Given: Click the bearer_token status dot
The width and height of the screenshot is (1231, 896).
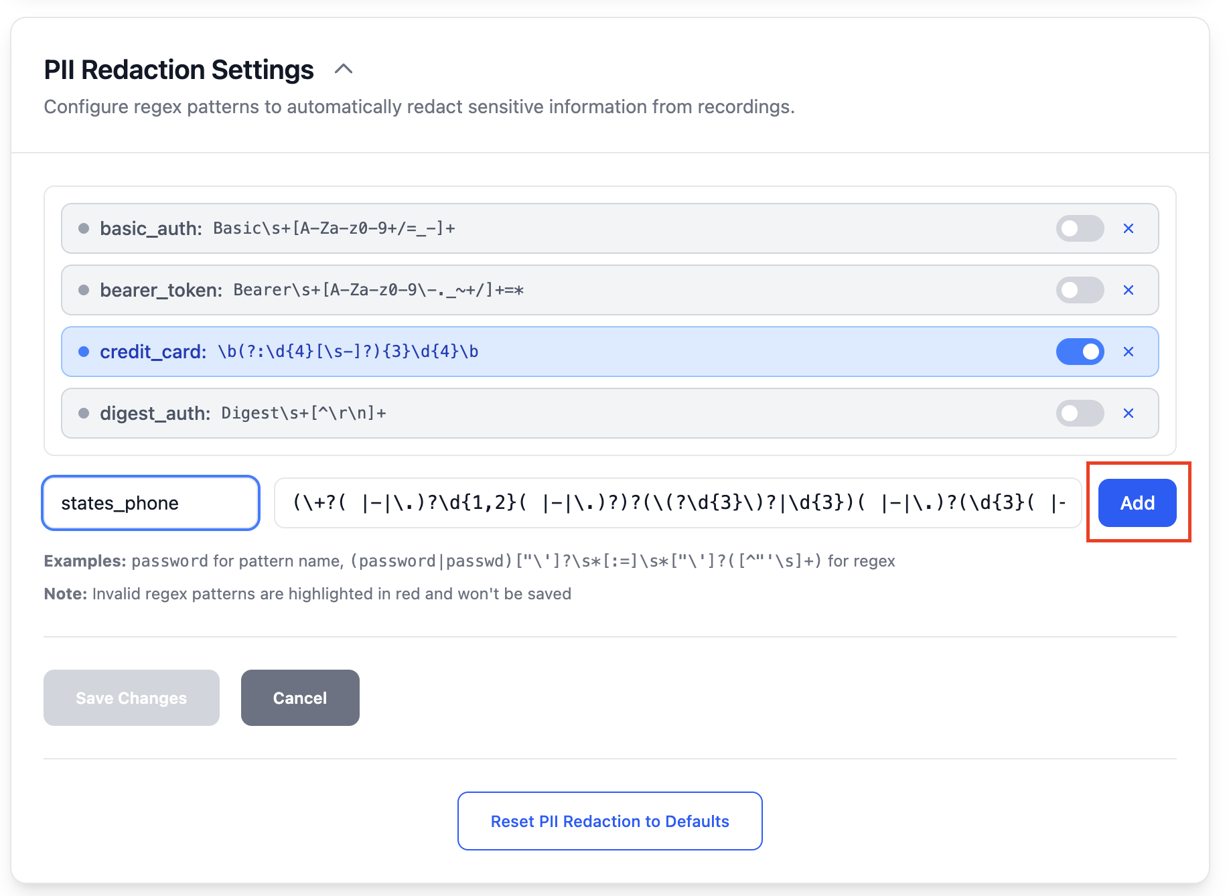Looking at the screenshot, I should click(x=84, y=290).
